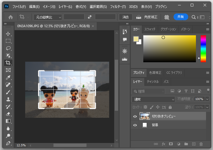Add a layer mask
213x150 pixels.
point(171,144)
